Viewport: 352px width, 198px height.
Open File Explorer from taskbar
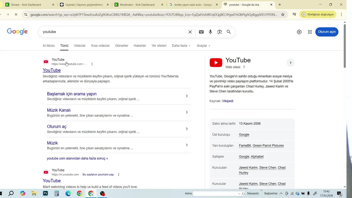34,194
